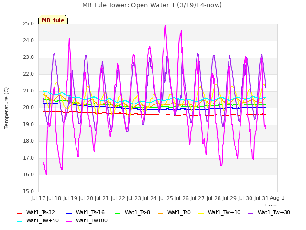Click the orange Wat1_Ts0 legend swatch
This screenshot has height=230, width=306.
(x=160, y=213)
